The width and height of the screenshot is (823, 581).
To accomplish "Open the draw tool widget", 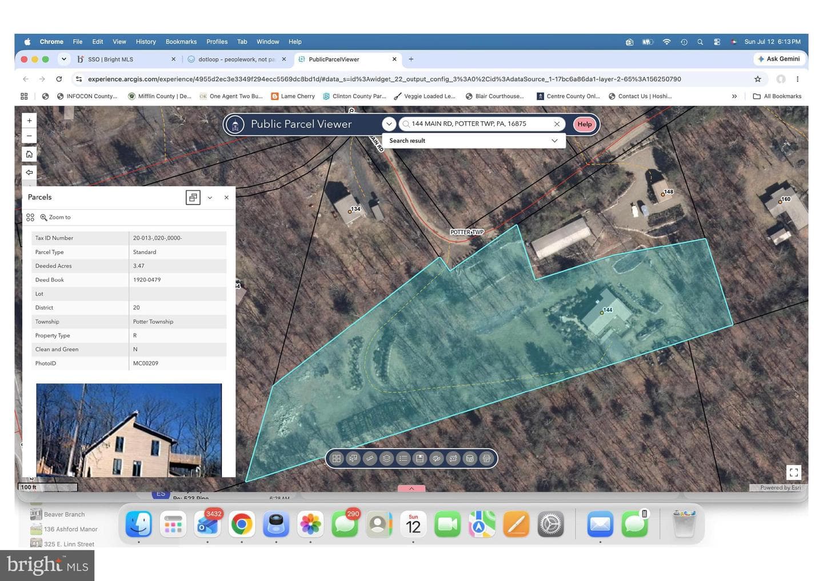I will [x=437, y=458].
